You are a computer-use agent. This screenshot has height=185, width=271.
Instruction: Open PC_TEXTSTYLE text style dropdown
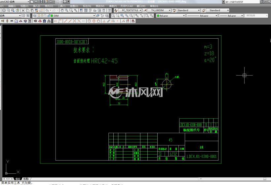140,10
